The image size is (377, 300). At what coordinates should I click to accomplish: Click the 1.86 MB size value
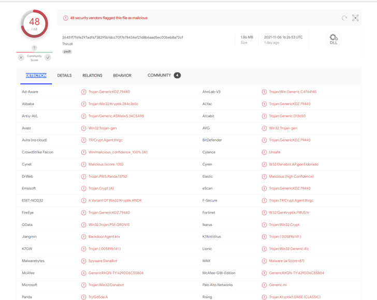(247, 37)
